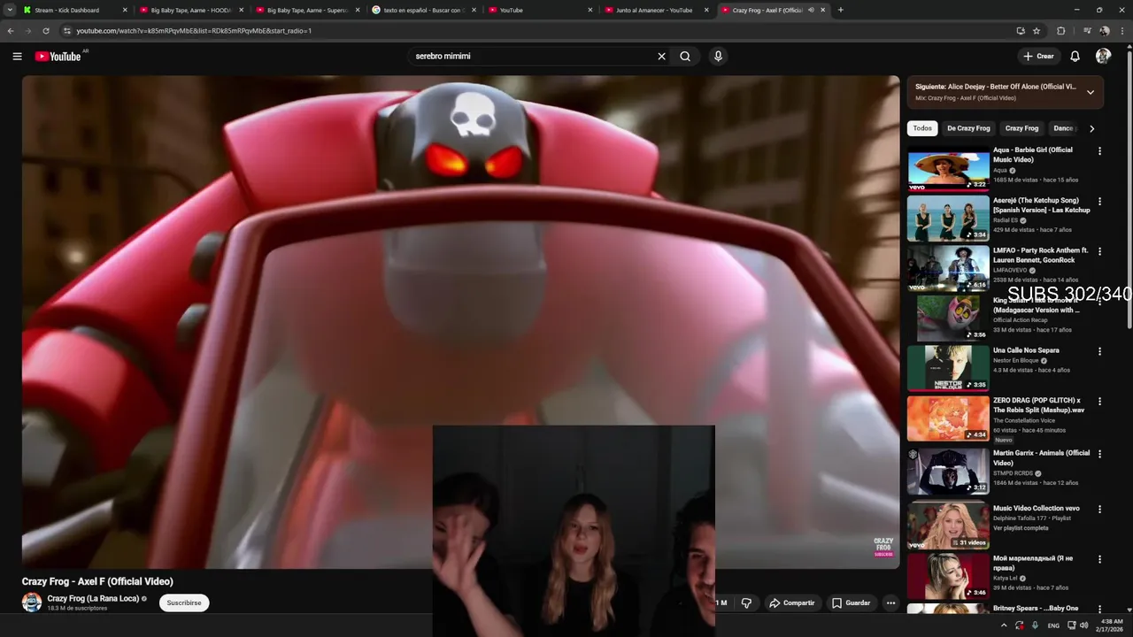The height and width of the screenshot is (637, 1133).
Task: Open options menu for Music Video Collection vevo
Action: coord(1100,510)
